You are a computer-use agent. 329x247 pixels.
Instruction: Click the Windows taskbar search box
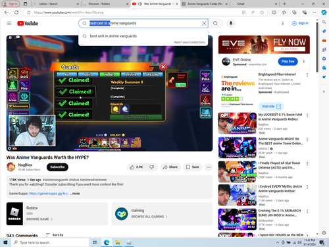(x=51, y=242)
